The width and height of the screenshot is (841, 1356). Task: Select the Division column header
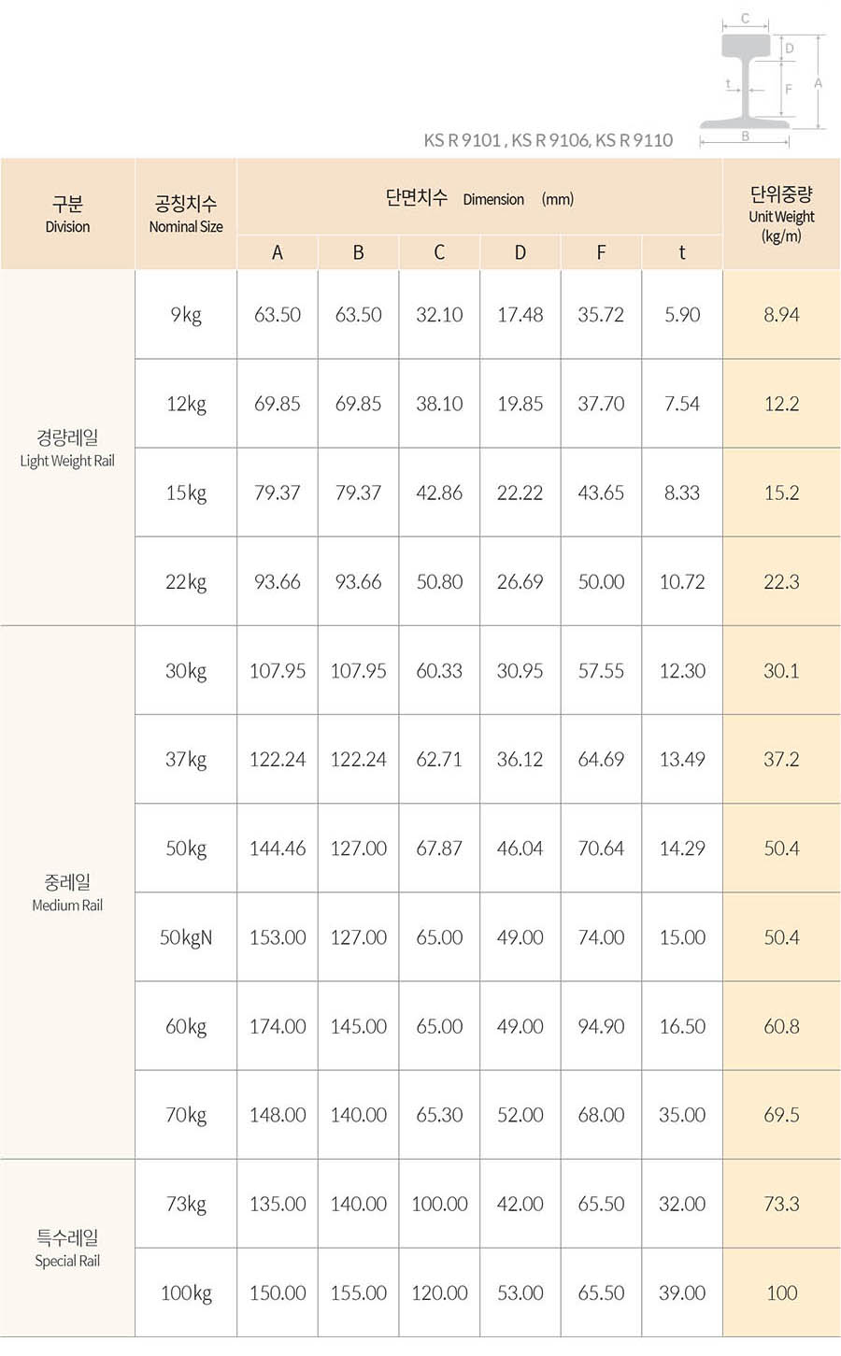pos(67,214)
